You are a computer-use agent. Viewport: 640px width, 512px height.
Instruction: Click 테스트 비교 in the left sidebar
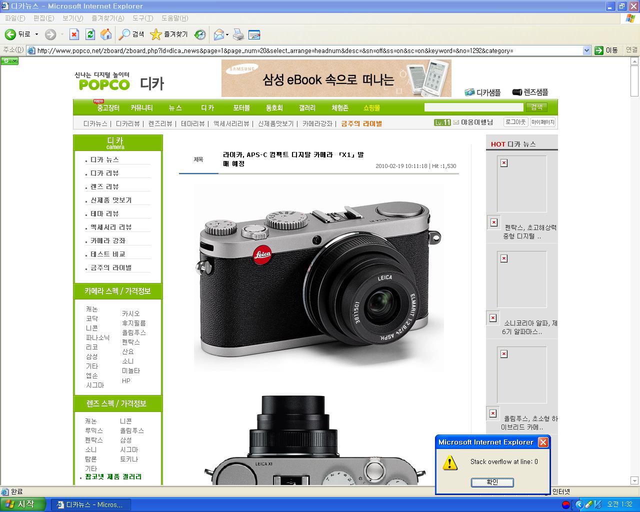click(107, 254)
